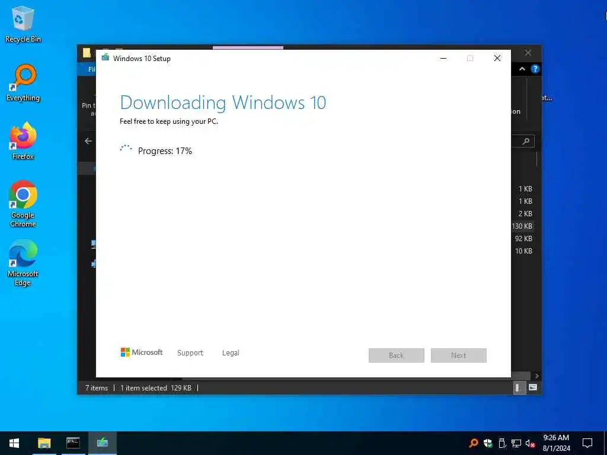Select the 10 KB file row
This screenshot has height=455, width=607.
[x=523, y=251]
